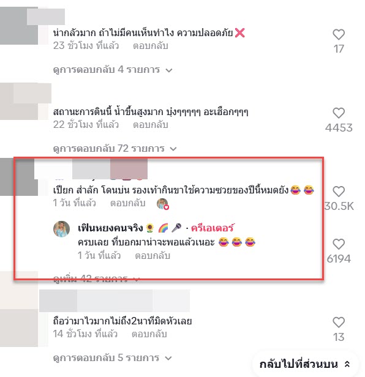Reply to the creator's comment
Image resolution: width=365 pixels, height=377 pixels.
(152, 256)
